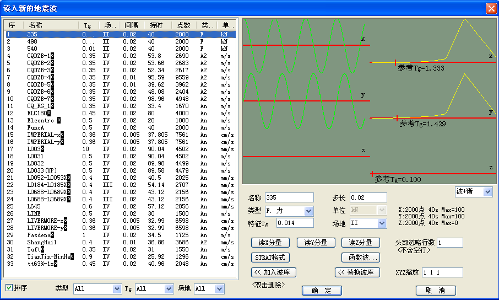Click the 参考Tg=1.429 label on y spectrum

point(422,124)
